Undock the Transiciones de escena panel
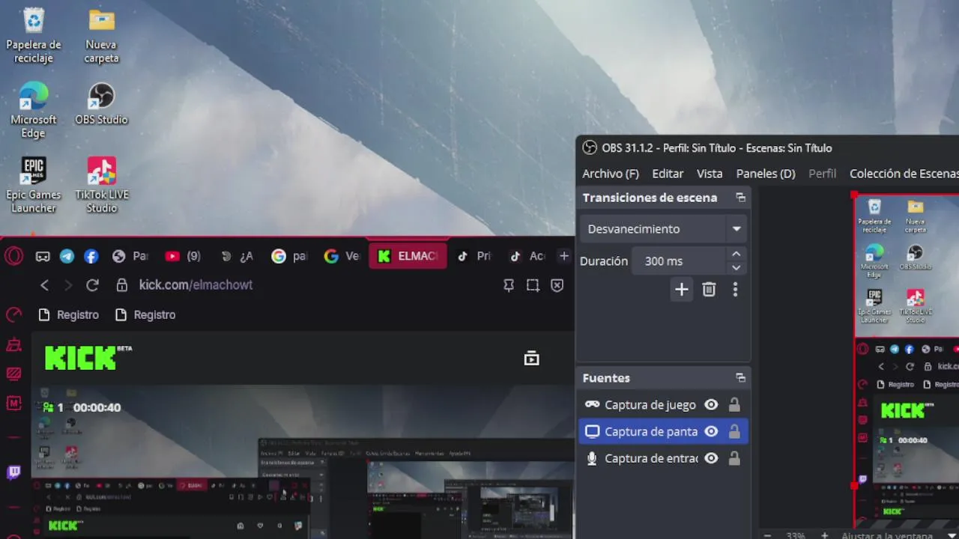 click(x=740, y=198)
